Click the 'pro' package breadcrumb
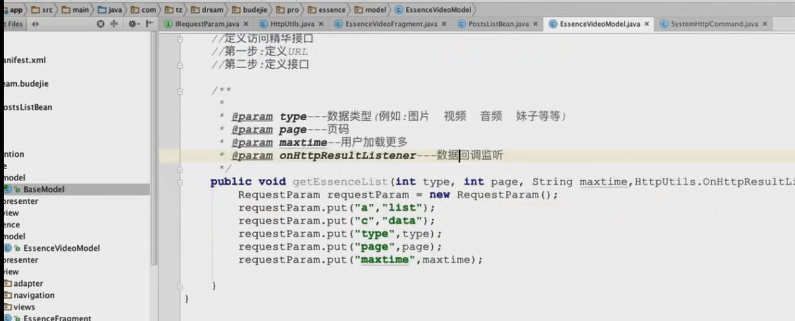 tap(288, 9)
